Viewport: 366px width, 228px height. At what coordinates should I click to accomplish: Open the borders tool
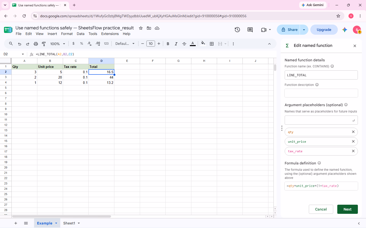click(212, 44)
